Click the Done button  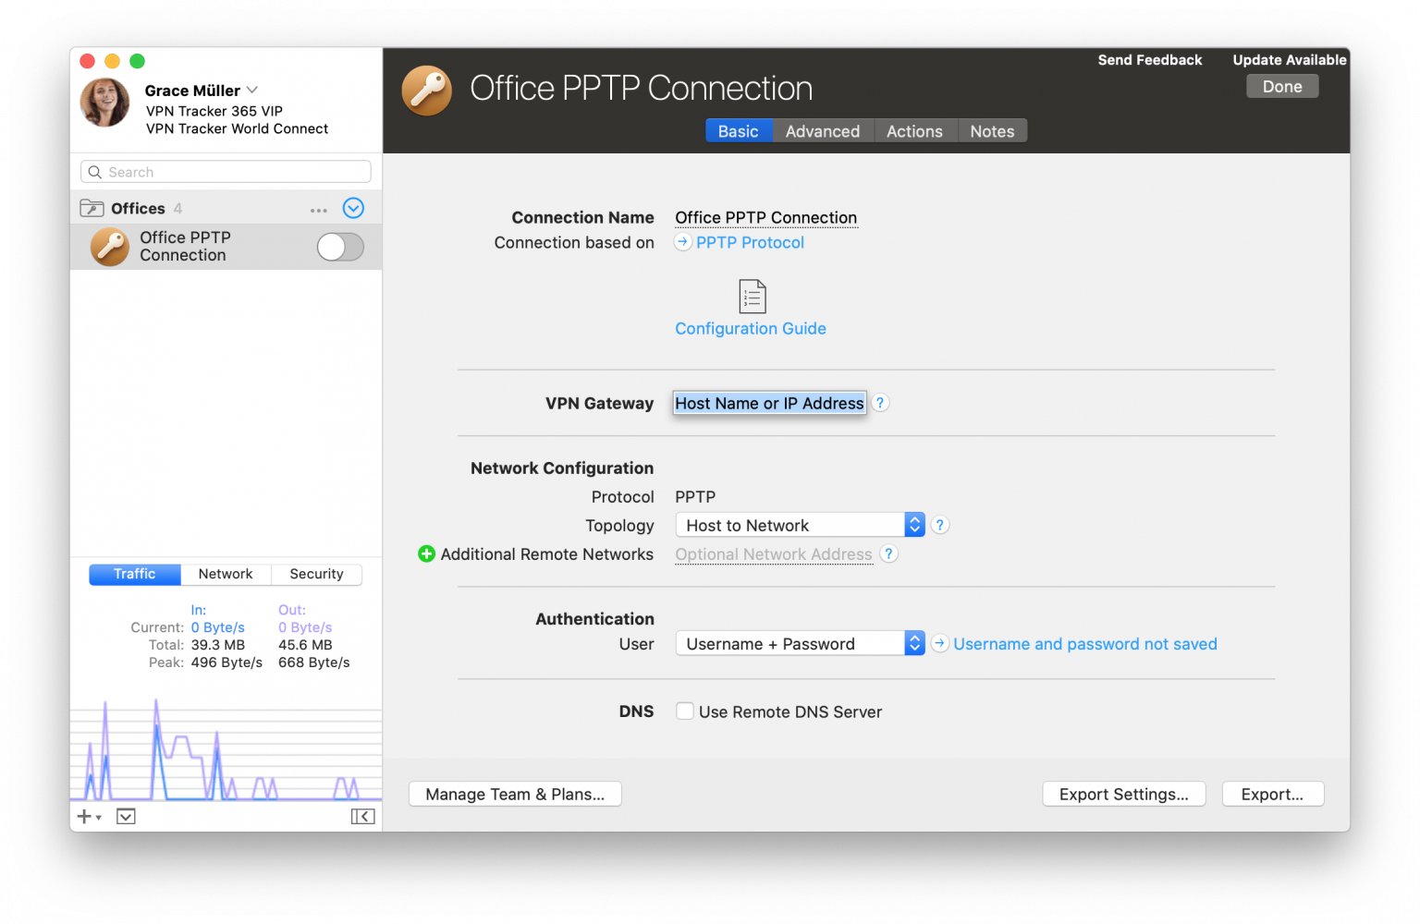[1282, 86]
